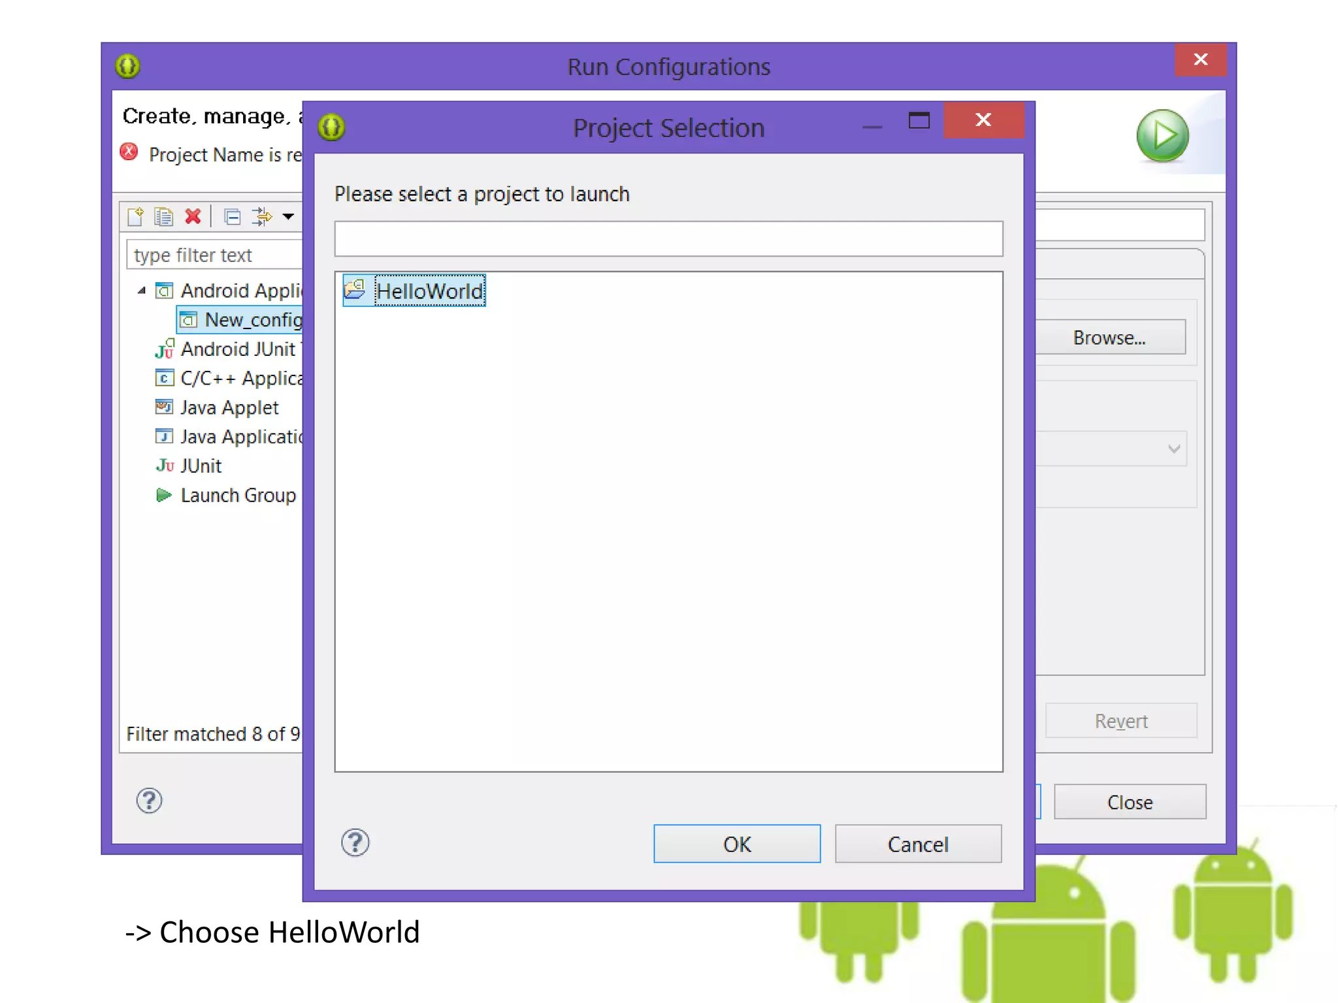
Task: Click the Launch Group green arrow icon
Action: [164, 495]
